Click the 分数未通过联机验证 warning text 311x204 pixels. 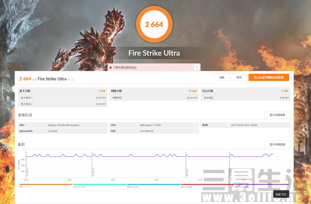[x=125, y=68]
